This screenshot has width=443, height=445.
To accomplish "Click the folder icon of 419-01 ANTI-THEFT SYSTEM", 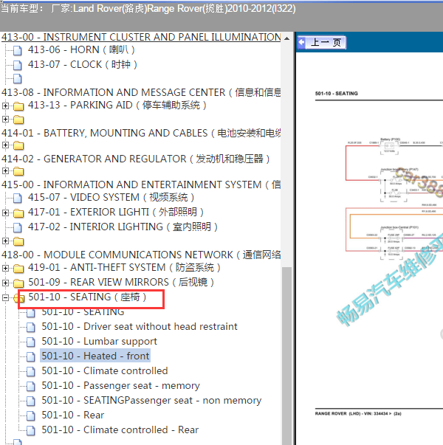I will click(18, 268).
